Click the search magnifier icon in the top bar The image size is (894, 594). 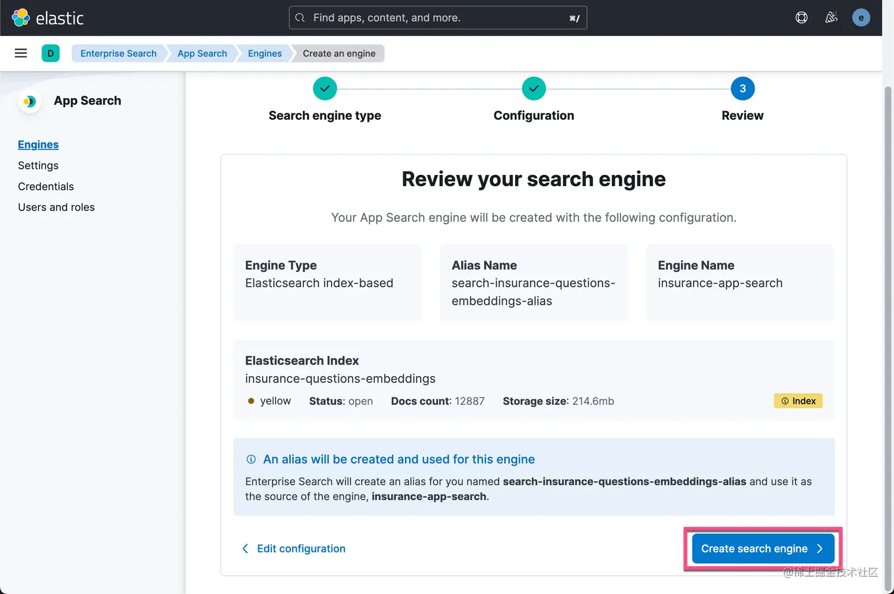(x=300, y=18)
